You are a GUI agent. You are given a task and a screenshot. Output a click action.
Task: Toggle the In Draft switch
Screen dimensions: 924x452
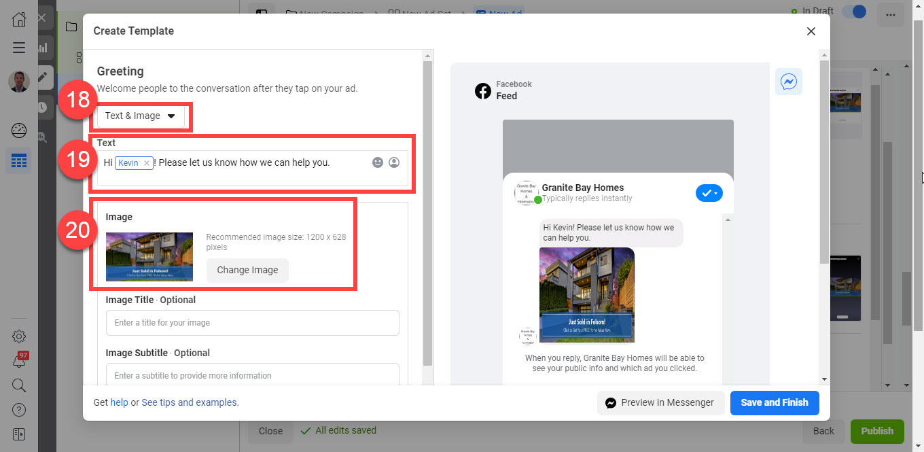854,12
